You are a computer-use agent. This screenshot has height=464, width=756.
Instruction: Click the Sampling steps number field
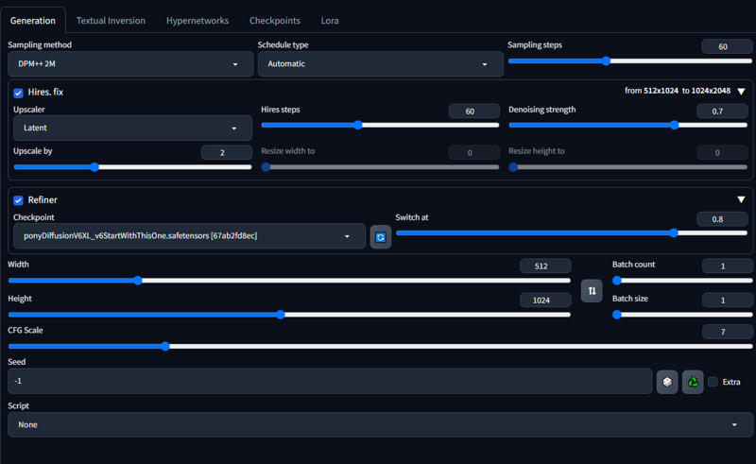click(726, 46)
